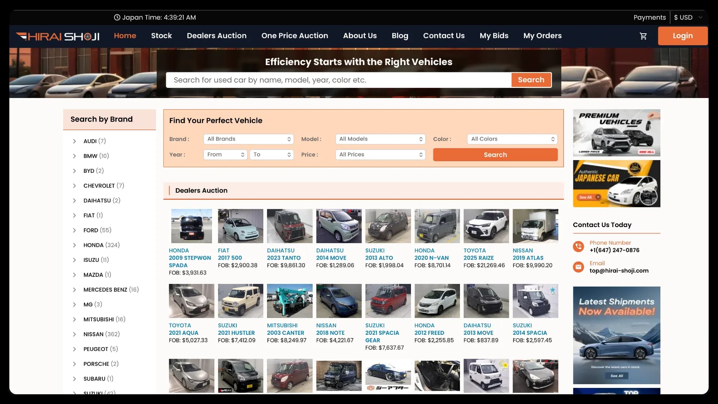This screenshot has height=404, width=718.
Task: Expand the BYD brand chevron
Action: [x=74, y=171]
